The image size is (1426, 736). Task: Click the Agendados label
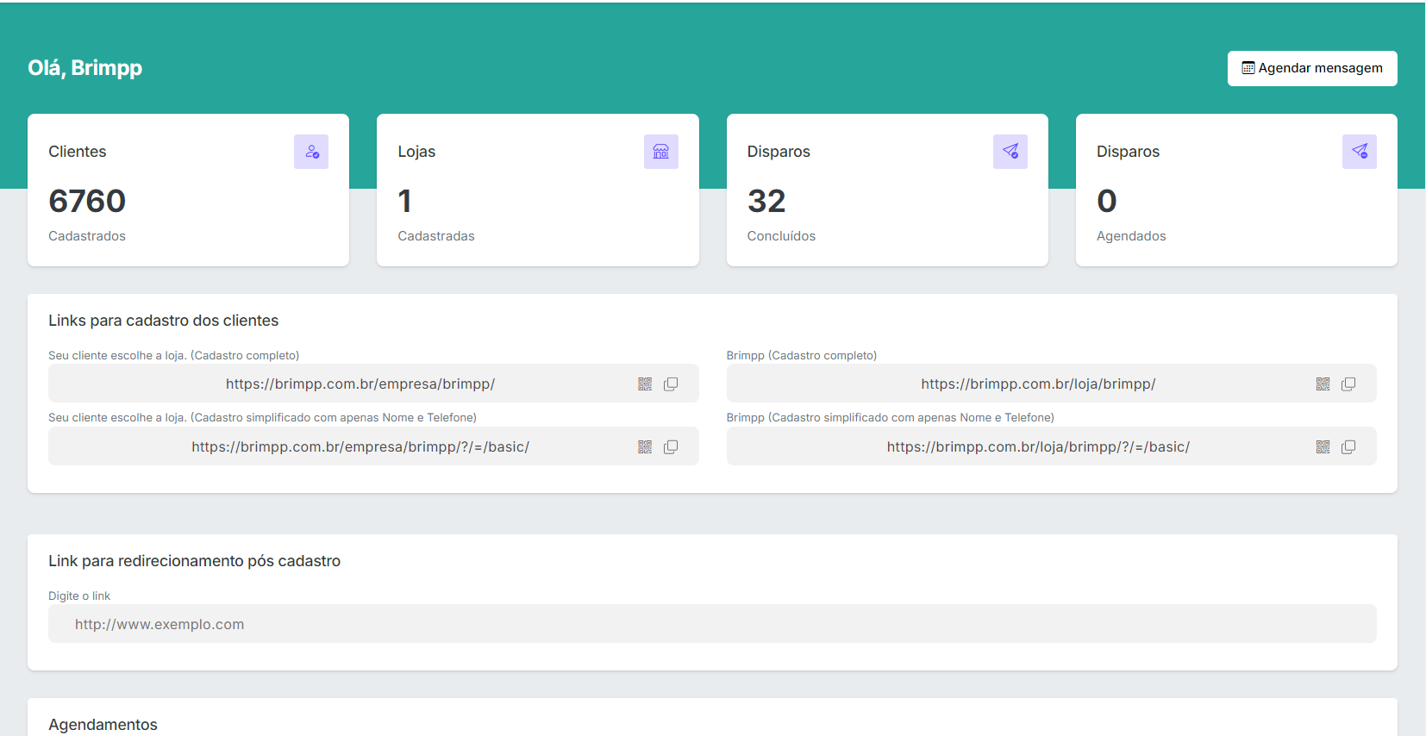[1131, 236]
